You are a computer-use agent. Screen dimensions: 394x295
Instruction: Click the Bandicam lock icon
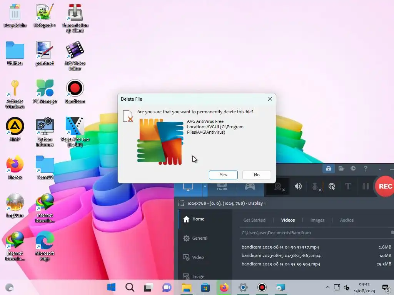pyautogui.click(x=329, y=168)
